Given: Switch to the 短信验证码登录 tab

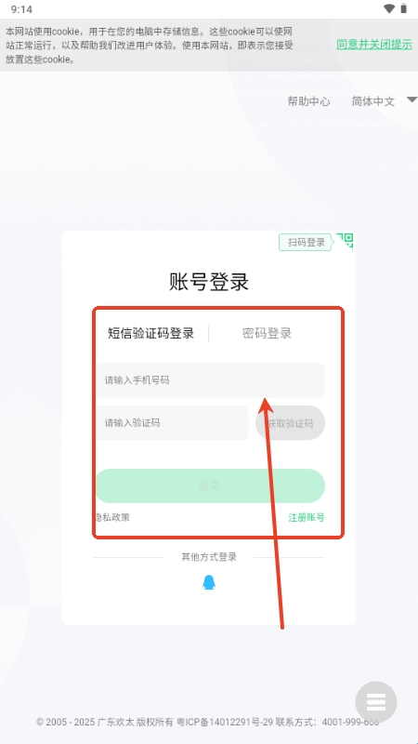Looking at the screenshot, I should (150, 333).
